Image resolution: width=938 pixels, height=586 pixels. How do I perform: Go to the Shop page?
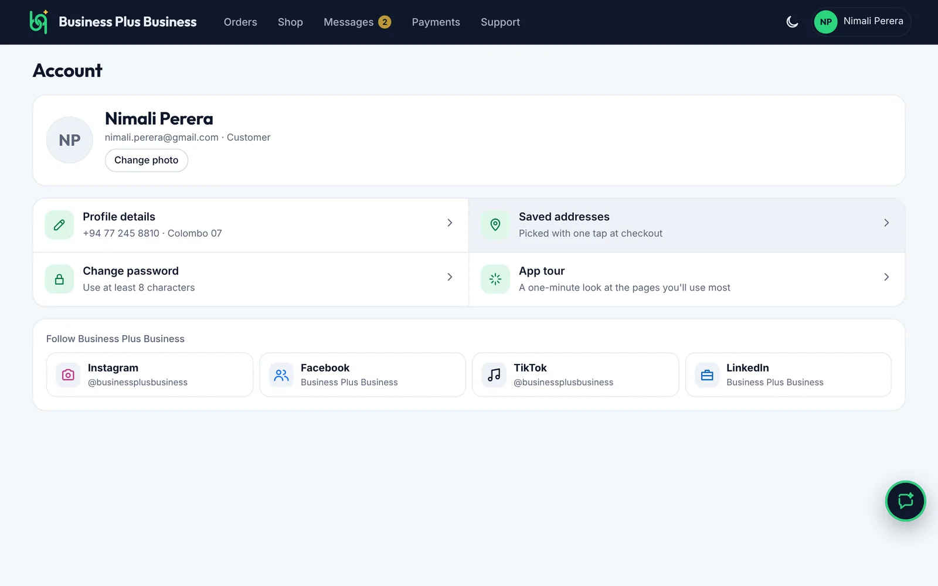[290, 22]
